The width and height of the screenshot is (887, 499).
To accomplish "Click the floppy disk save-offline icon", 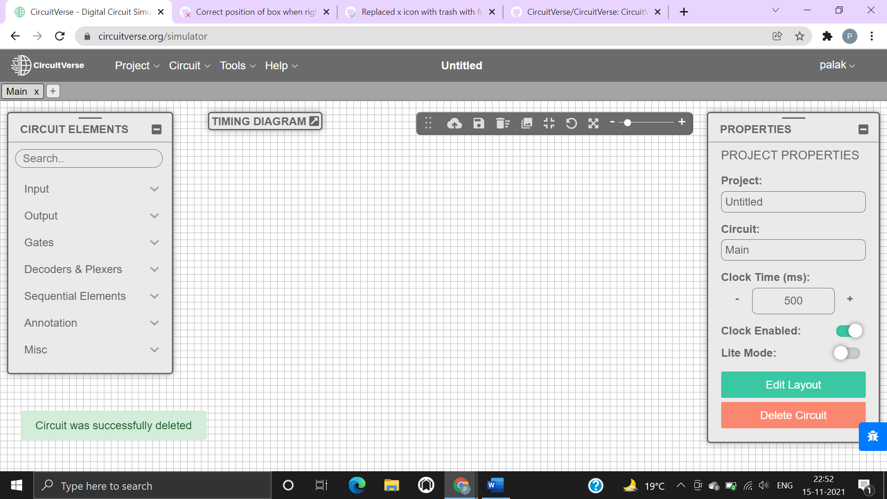I will 479,123.
